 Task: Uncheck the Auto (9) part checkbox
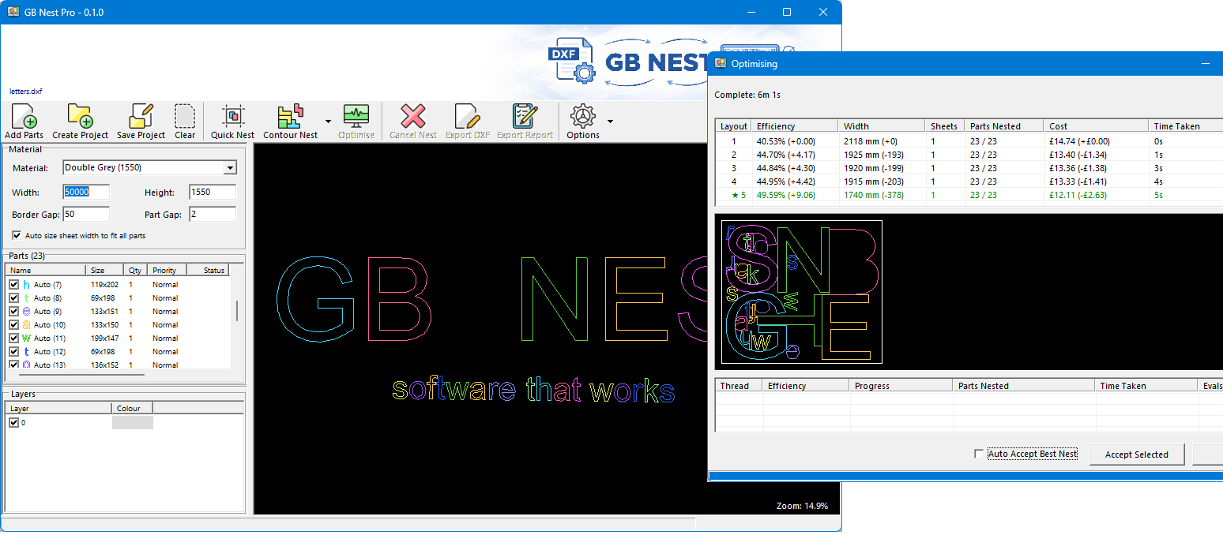coord(13,312)
